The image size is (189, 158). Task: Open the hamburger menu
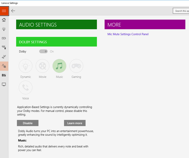pyautogui.click(x=4, y=11)
